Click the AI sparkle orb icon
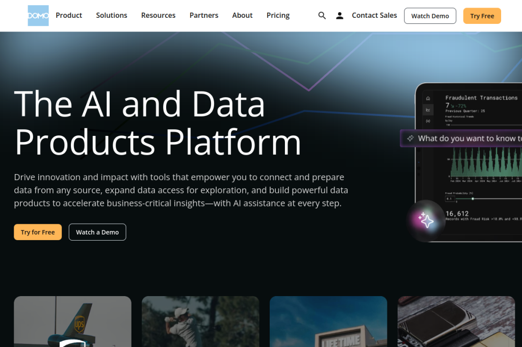This screenshot has height=347, width=522. click(426, 220)
